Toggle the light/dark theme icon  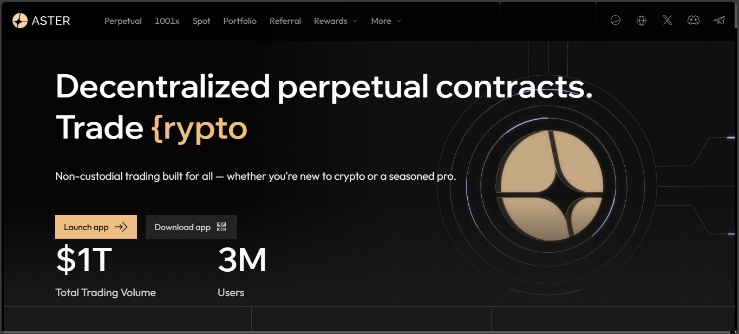coord(615,21)
